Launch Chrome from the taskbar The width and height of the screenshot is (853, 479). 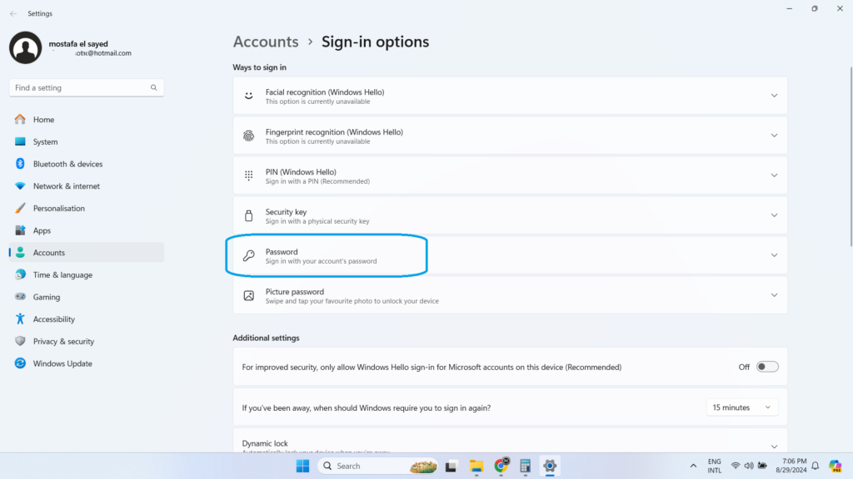coord(500,466)
